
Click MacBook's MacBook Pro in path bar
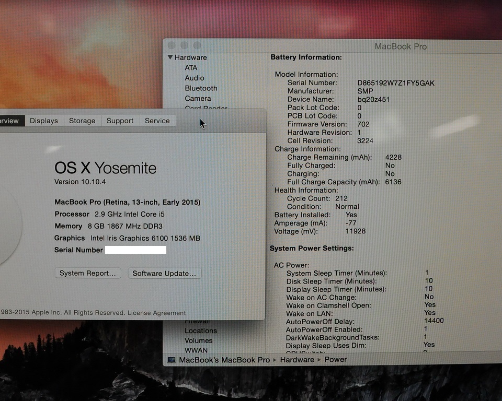pos(224,360)
